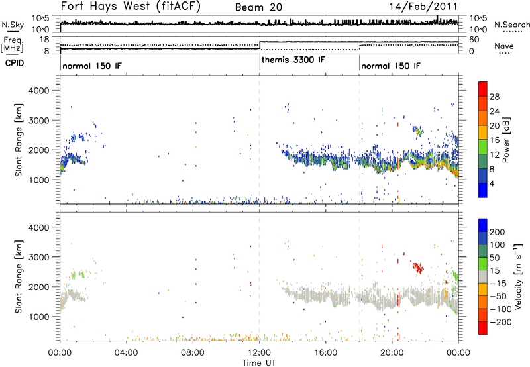Click the "18" frequency axis tick

44,40
